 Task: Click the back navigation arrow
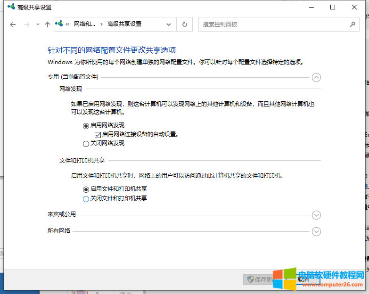point(13,24)
